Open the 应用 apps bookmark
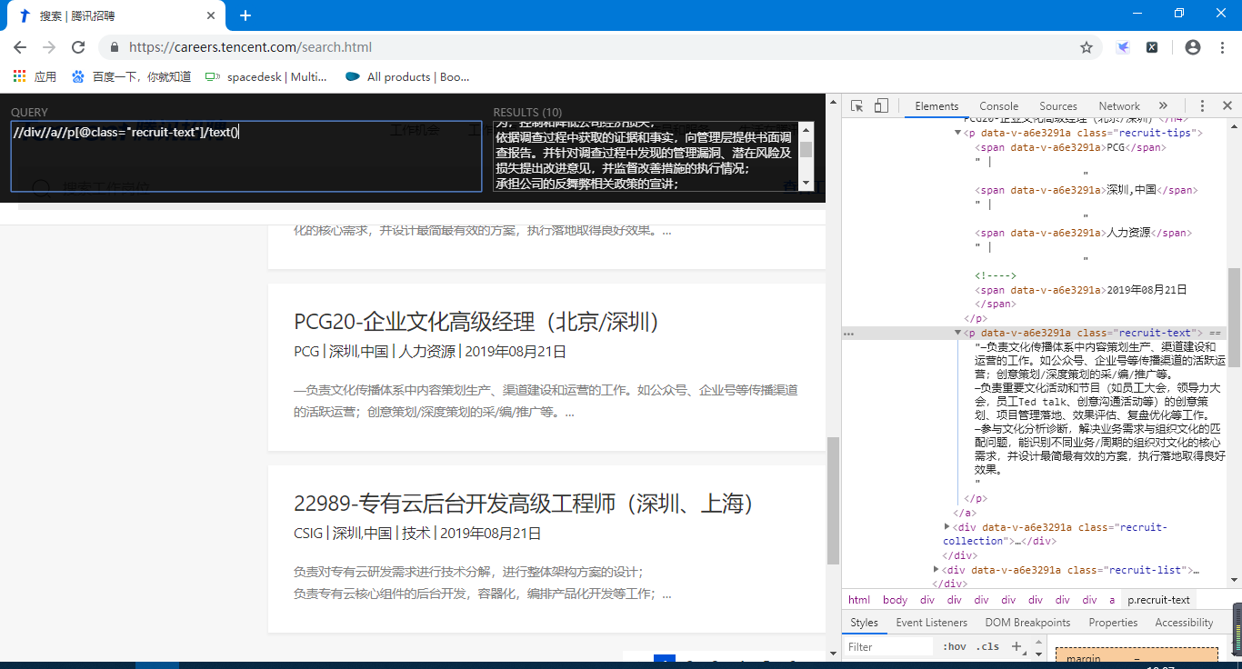1242x669 pixels. point(35,77)
